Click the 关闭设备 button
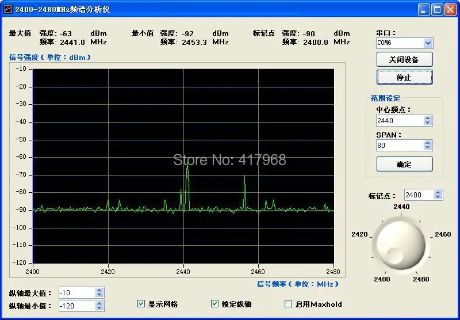Screen dimensions: 460x320 coord(405,60)
